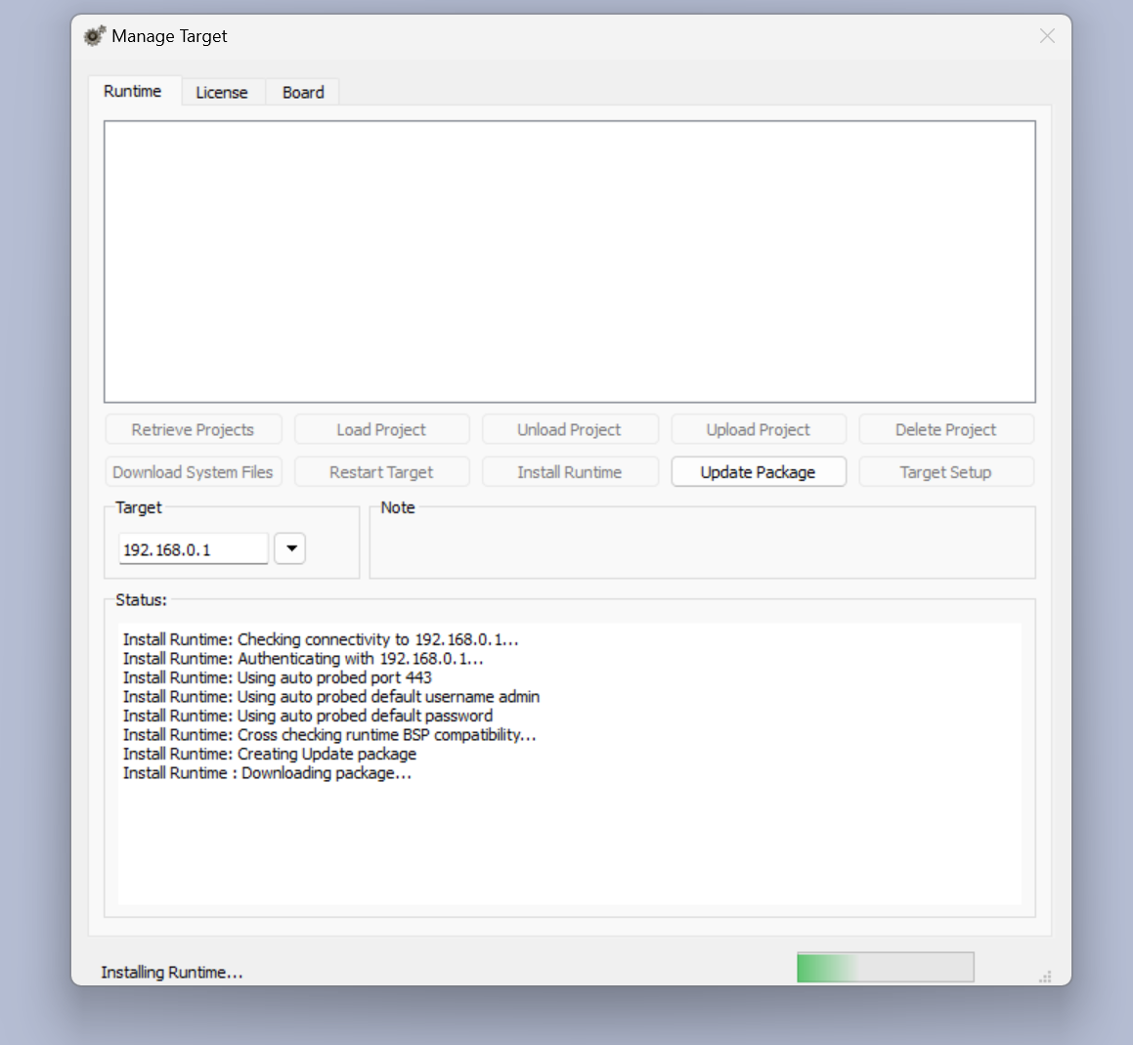This screenshot has width=1133, height=1045.
Task: Click the installation progress bar
Action: [x=885, y=967]
